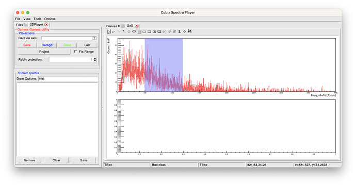This screenshot has height=186, width=356.
Task: Click the blue gate region in spectrum
Action: 164,64
